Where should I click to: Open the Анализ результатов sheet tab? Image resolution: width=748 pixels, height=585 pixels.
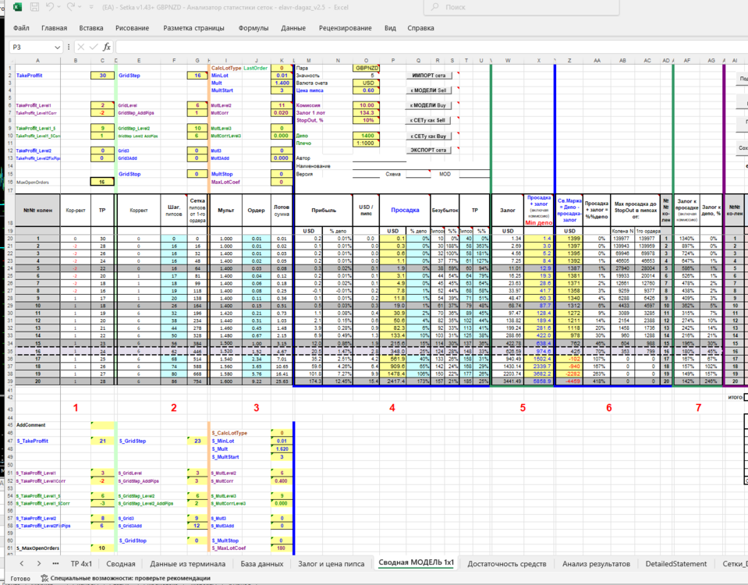coord(596,563)
